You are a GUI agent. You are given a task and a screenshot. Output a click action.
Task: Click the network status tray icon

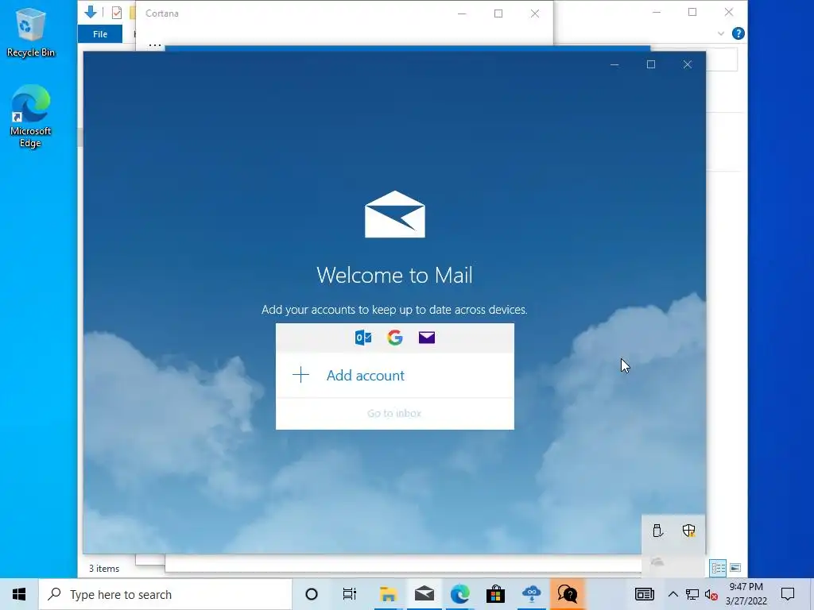point(692,594)
